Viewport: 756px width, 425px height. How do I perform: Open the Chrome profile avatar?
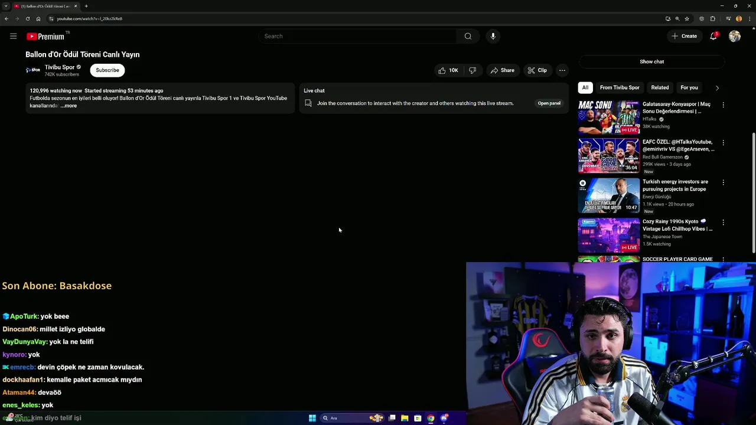739,18
